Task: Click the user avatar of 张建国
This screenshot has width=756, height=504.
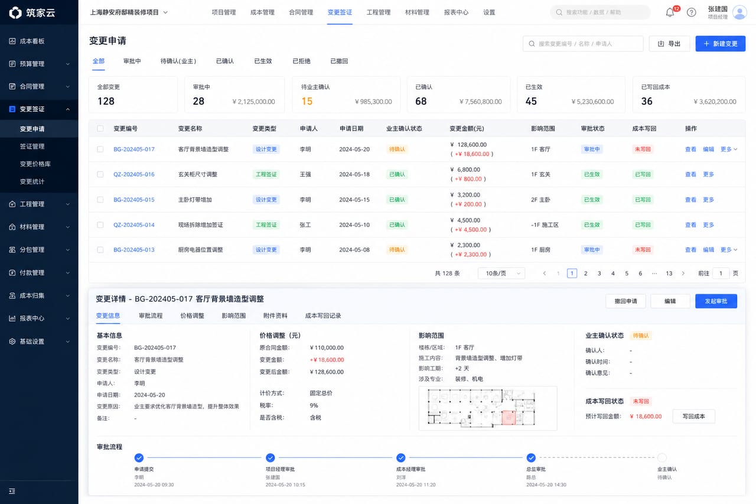Action: pos(740,12)
